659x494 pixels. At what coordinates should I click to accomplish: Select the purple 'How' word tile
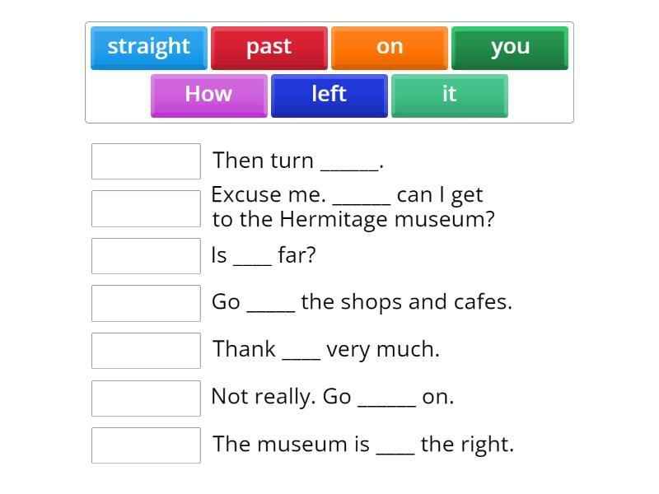pyautogui.click(x=208, y=95)
